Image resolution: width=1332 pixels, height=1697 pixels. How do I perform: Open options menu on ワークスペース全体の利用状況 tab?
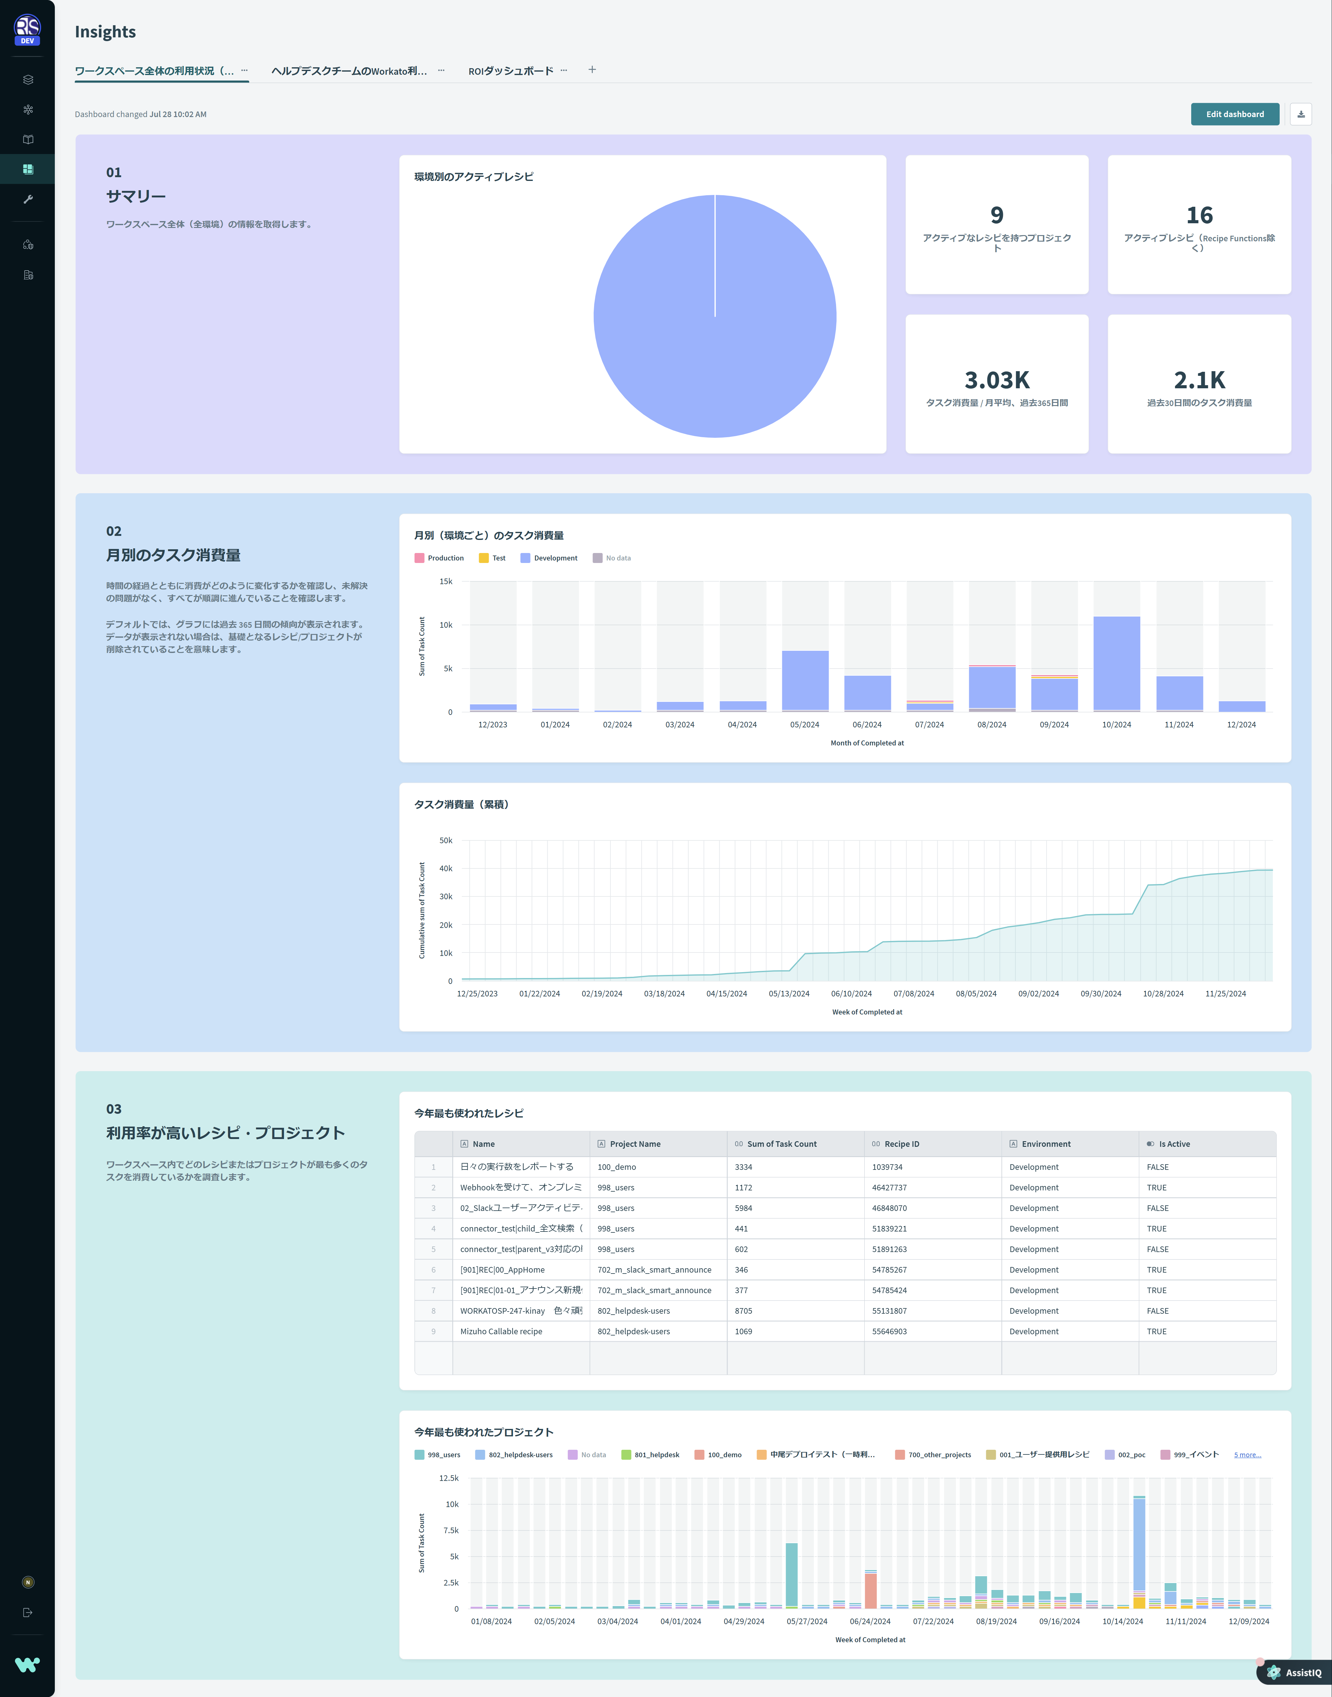244,70
